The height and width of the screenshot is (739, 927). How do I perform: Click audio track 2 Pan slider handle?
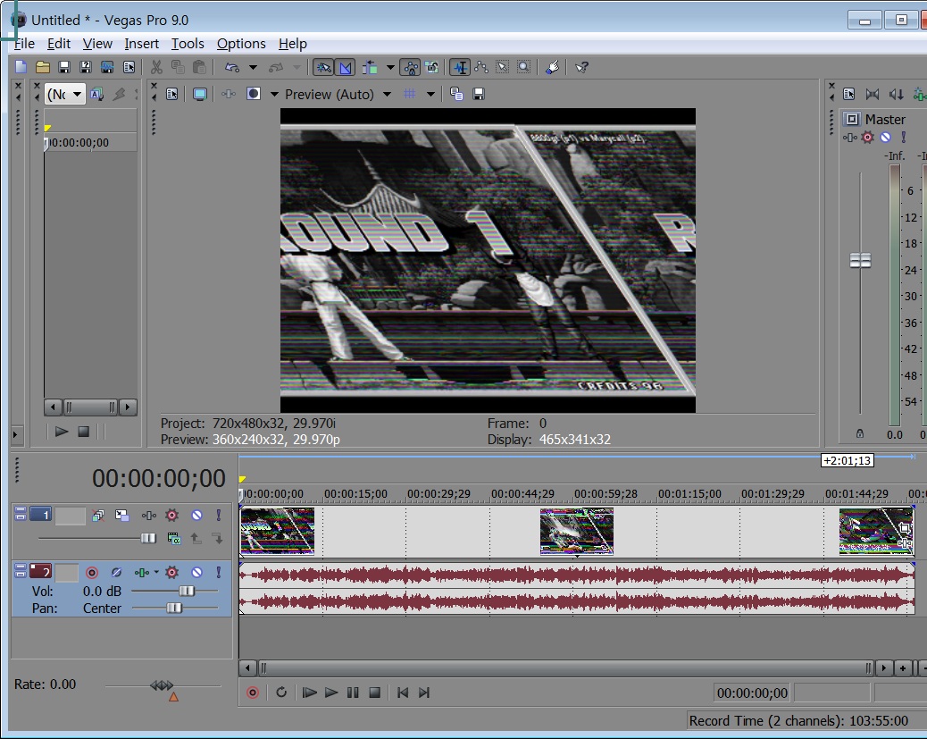coord(174,608)
